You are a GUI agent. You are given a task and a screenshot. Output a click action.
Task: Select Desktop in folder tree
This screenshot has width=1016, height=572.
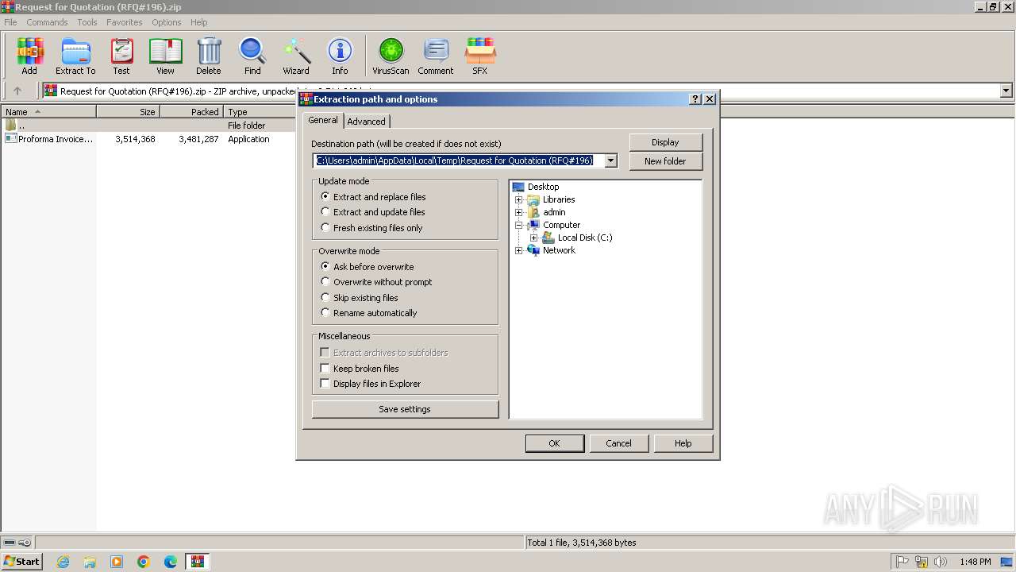pyautogui.click(x=543, y=187)
